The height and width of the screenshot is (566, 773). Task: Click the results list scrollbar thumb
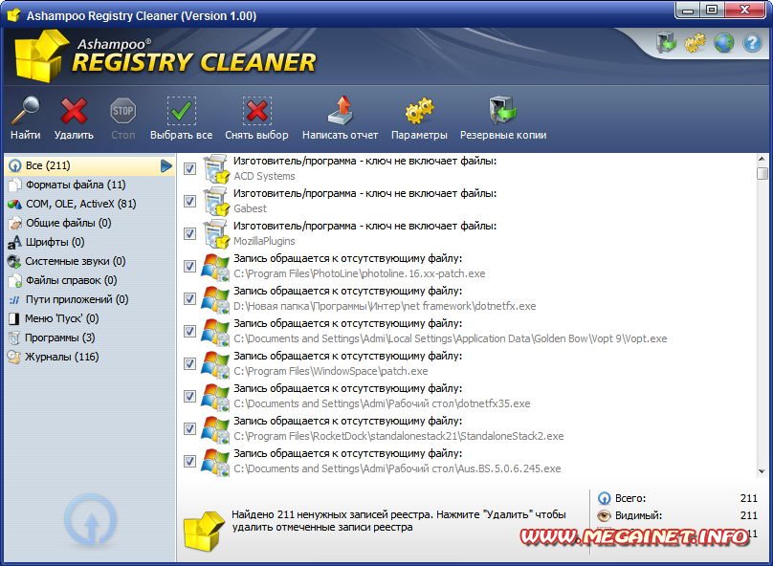coord(762,173)
